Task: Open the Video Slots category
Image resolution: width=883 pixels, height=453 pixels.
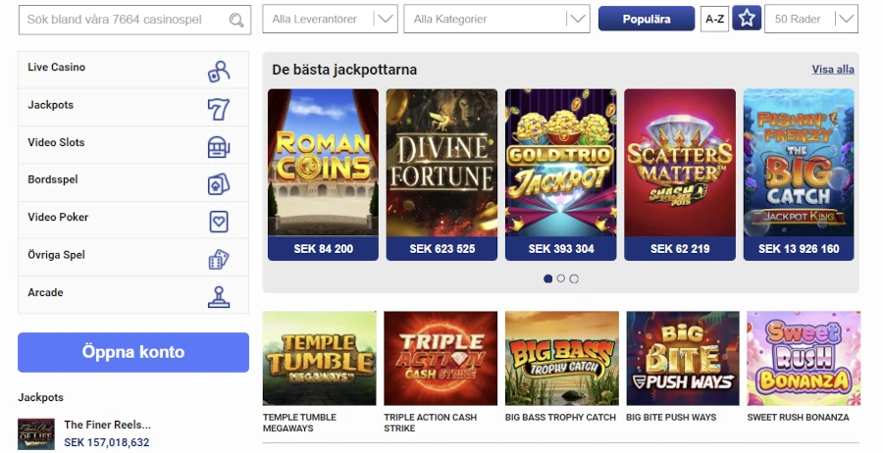Action: click(133, 144)
